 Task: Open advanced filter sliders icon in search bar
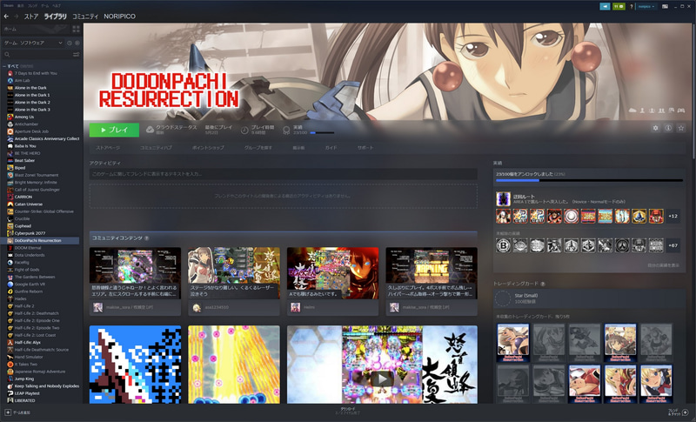76,54
